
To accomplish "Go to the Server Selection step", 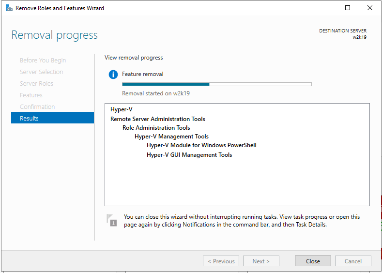I will pyautogui.click(x=42, y=72).
